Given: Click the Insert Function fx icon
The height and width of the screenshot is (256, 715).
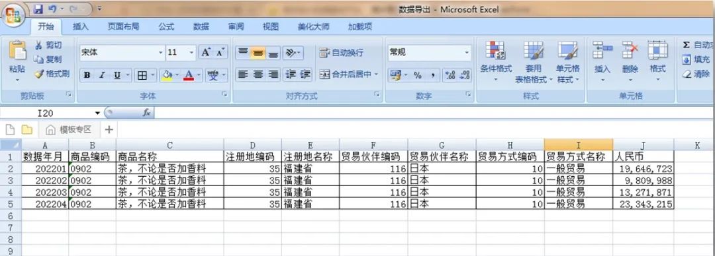Looking at the screenshot, I should point(146,113).
